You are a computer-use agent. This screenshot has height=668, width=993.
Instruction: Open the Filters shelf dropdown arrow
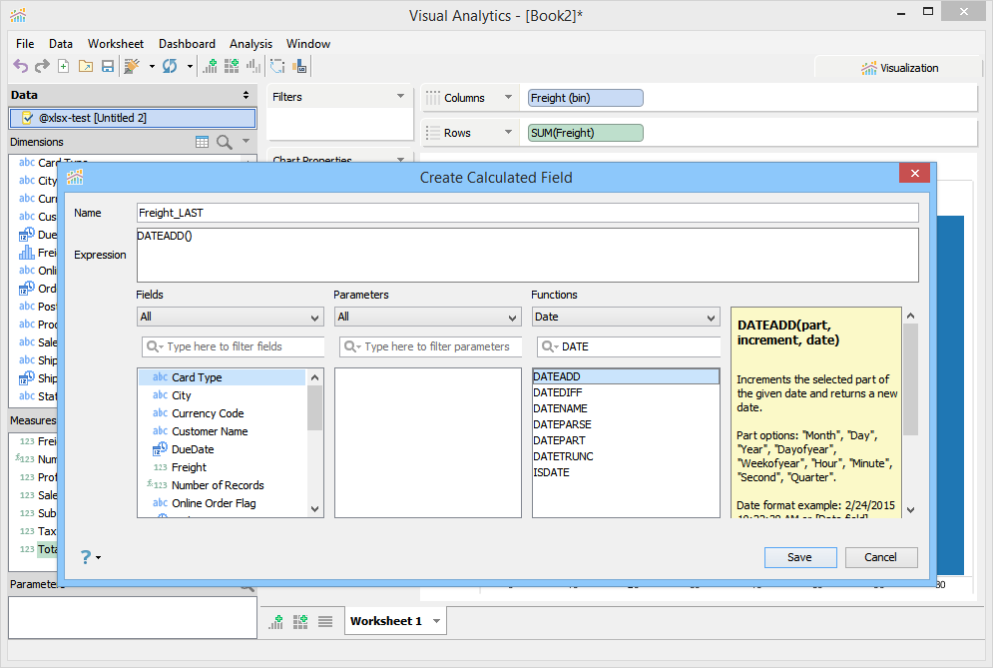(x=401, y=97)
